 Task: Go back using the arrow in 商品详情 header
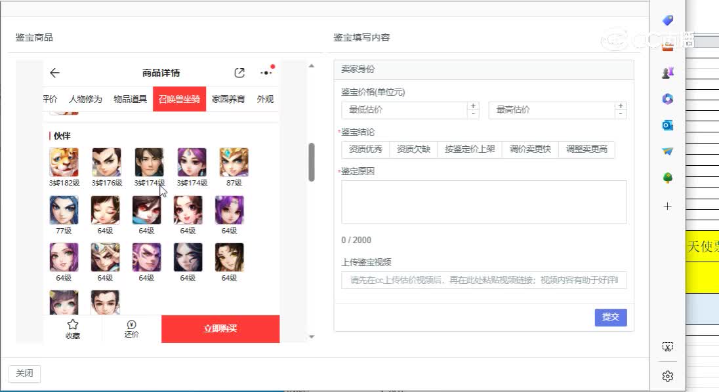pos(54,73)
